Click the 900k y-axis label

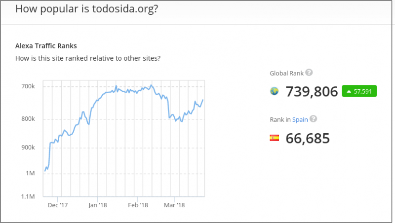tap(28, 148)
